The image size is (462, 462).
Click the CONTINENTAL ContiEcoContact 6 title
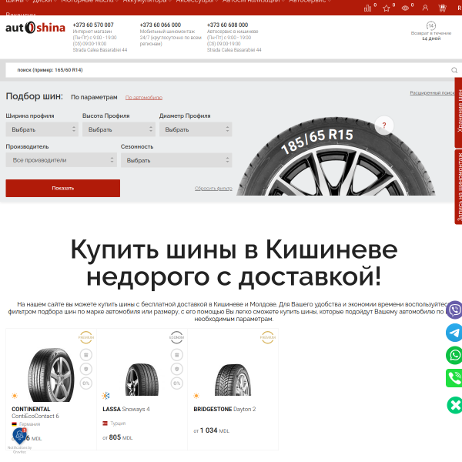click(x=35, y=413)
